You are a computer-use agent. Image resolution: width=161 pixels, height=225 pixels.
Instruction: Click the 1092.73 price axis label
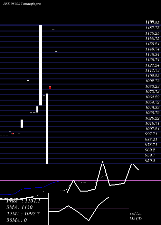pos(152,81)
